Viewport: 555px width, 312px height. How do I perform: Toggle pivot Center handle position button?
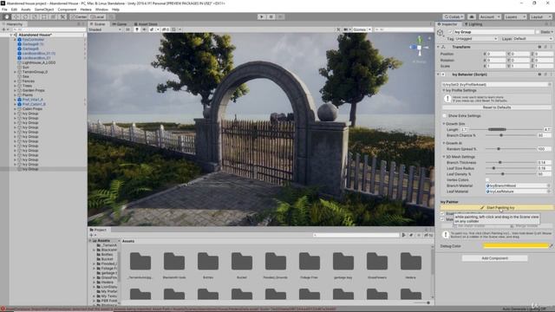coord(79,16)
